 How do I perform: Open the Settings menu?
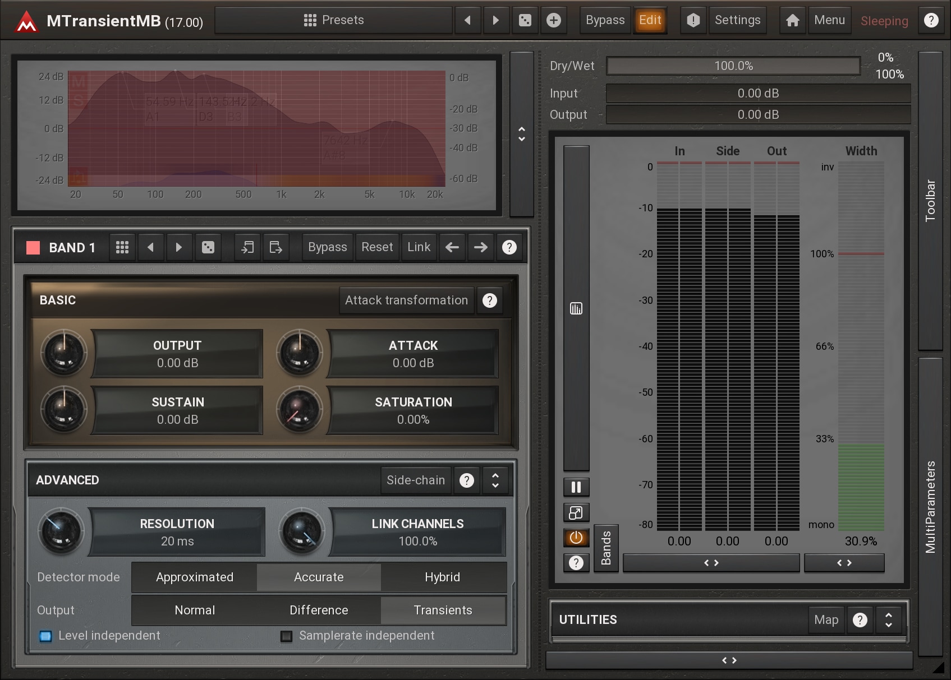coord(737,21)
